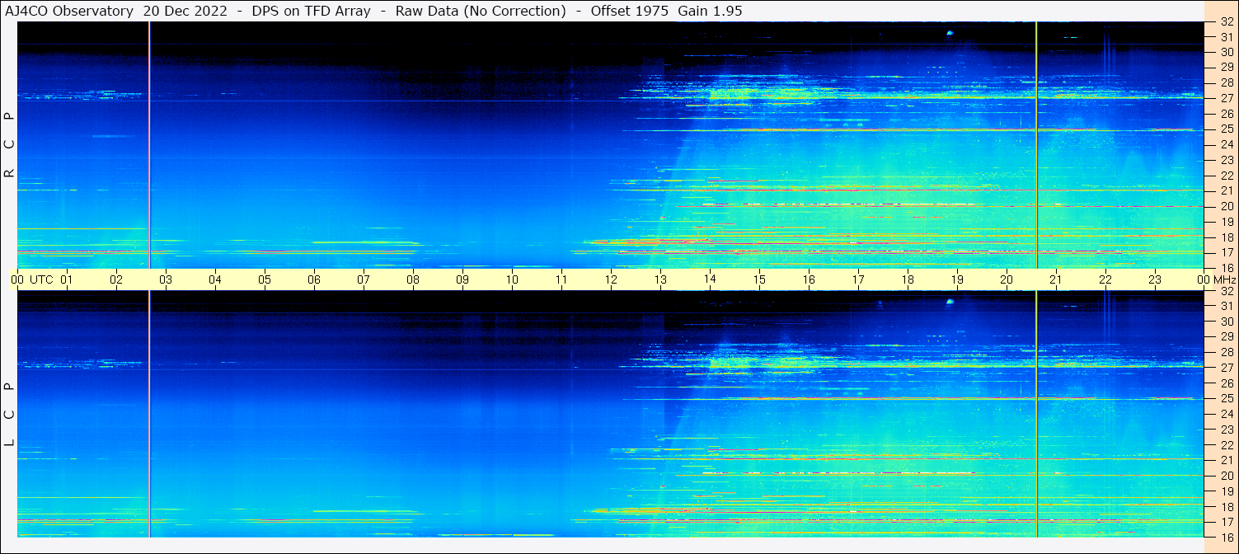Click the 20 MHz label on RCP frequency axis
This screenshot has height=554, width=1239.
1227,206
